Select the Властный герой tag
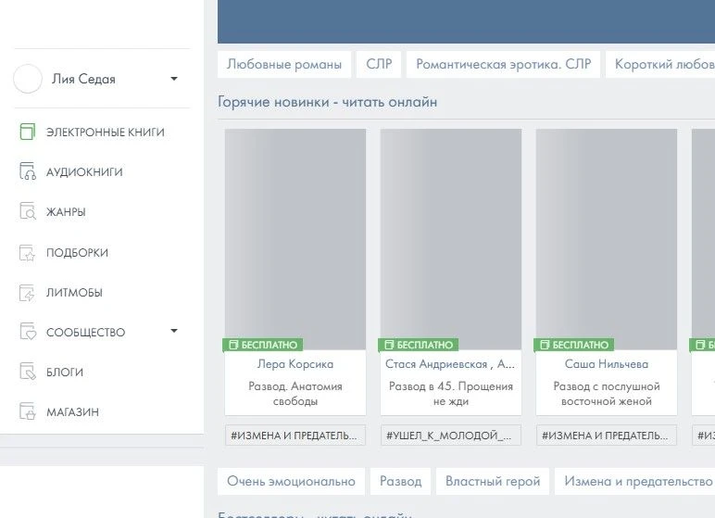 tap(493, 482)
